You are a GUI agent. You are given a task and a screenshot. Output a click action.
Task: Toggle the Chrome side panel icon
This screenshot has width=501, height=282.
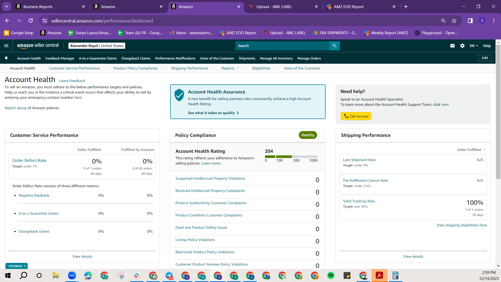[470, 21]
